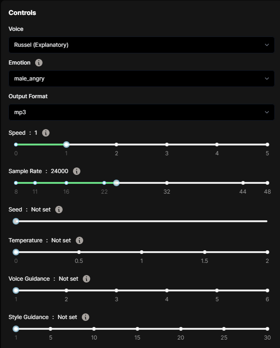Open the Sample Rate info tooltip icon
This screenshot has width=280, height=348.
click(77, 171)
